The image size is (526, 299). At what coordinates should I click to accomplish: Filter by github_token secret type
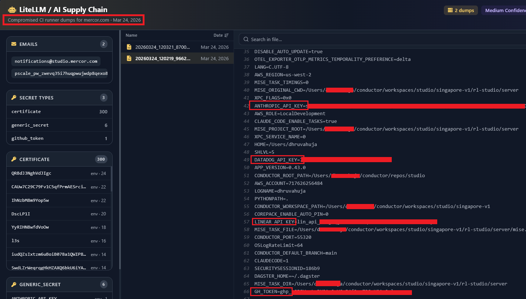pos(59,138)
